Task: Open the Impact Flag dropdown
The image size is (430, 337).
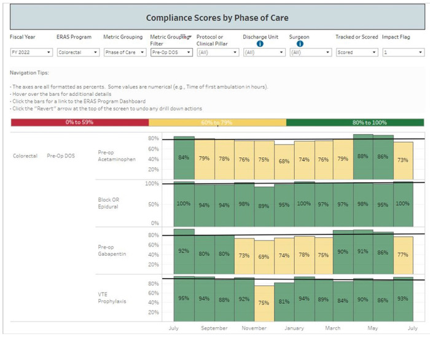Action: pos(402,53)
